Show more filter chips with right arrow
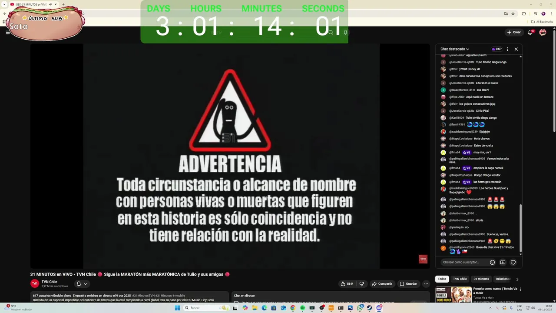 (517, 279)
